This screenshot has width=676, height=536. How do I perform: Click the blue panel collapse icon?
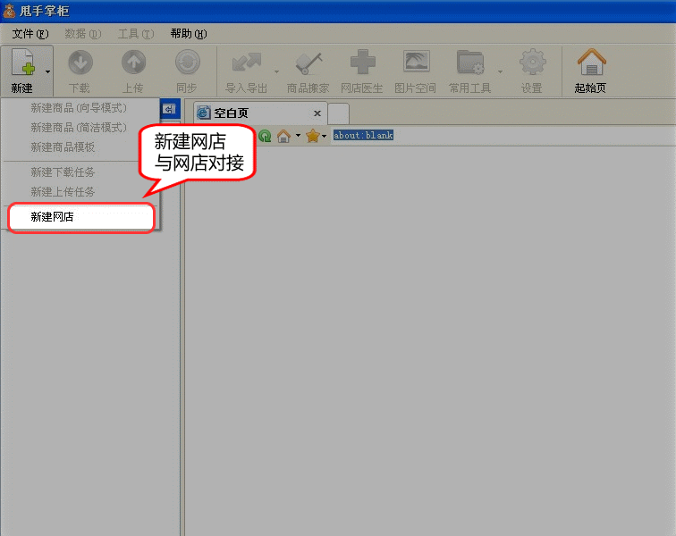pyautogui.click(x=169, y=109)
